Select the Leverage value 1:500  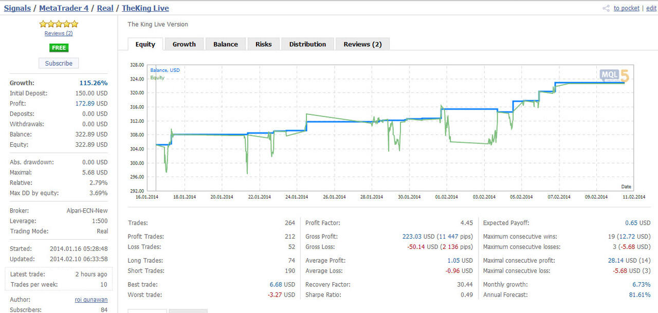100,221
